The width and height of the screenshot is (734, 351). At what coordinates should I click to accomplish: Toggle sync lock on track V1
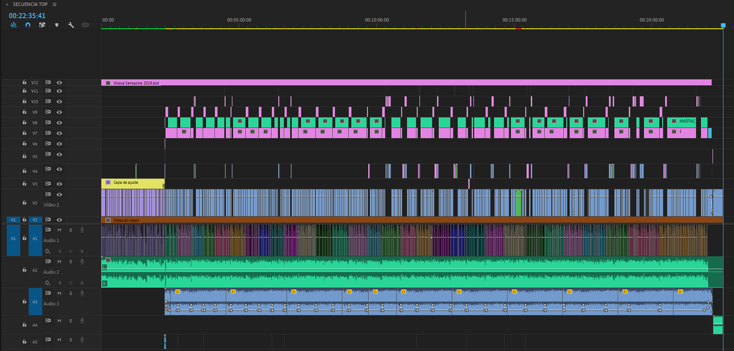tap(48, 220)
